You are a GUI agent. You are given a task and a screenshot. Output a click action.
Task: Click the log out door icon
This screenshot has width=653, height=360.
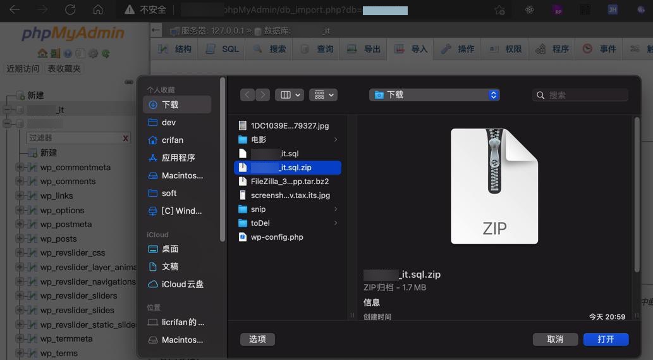point(55,53)
